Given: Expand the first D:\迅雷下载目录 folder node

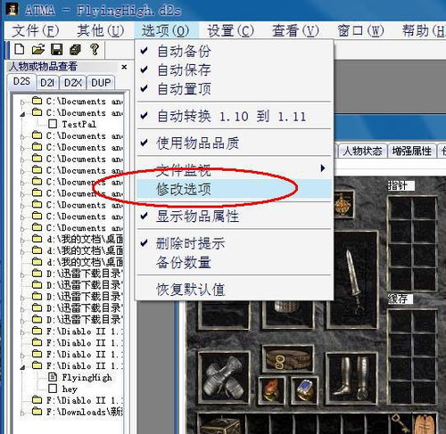Looking at the screenshot, I should point(22,274).
